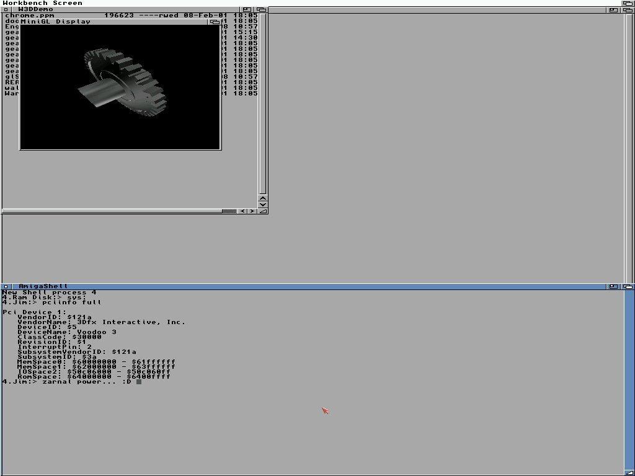Click the vertical scrollbar of the right-hand window
Viewport: 635px width, 476px height.
[629, 148]
